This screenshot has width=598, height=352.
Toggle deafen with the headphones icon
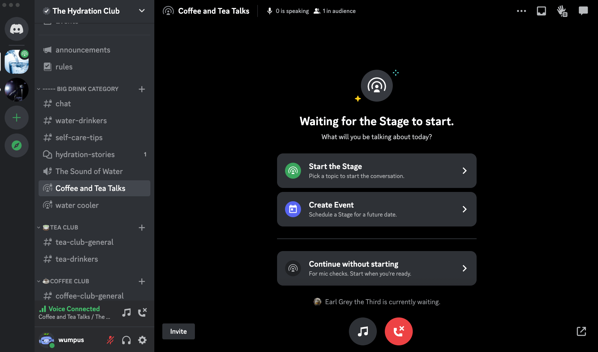coord(126,340)
